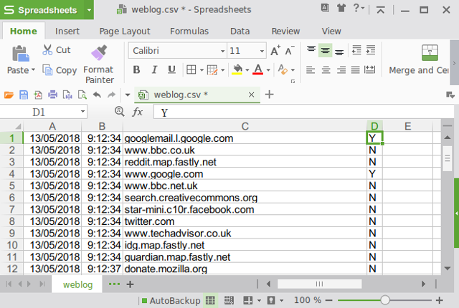Activate the Format Painter tool

pos(99,64)
